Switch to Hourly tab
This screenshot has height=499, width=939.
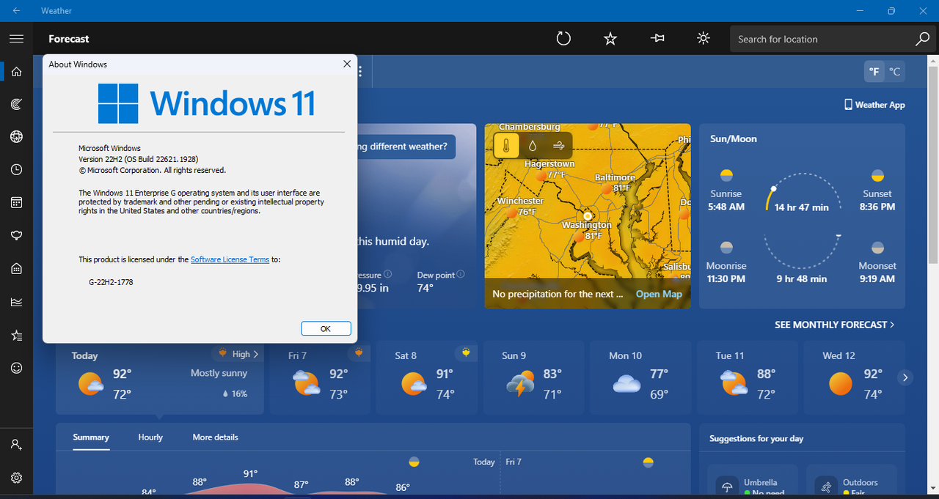pyautogui.click(x=150, y=437)
